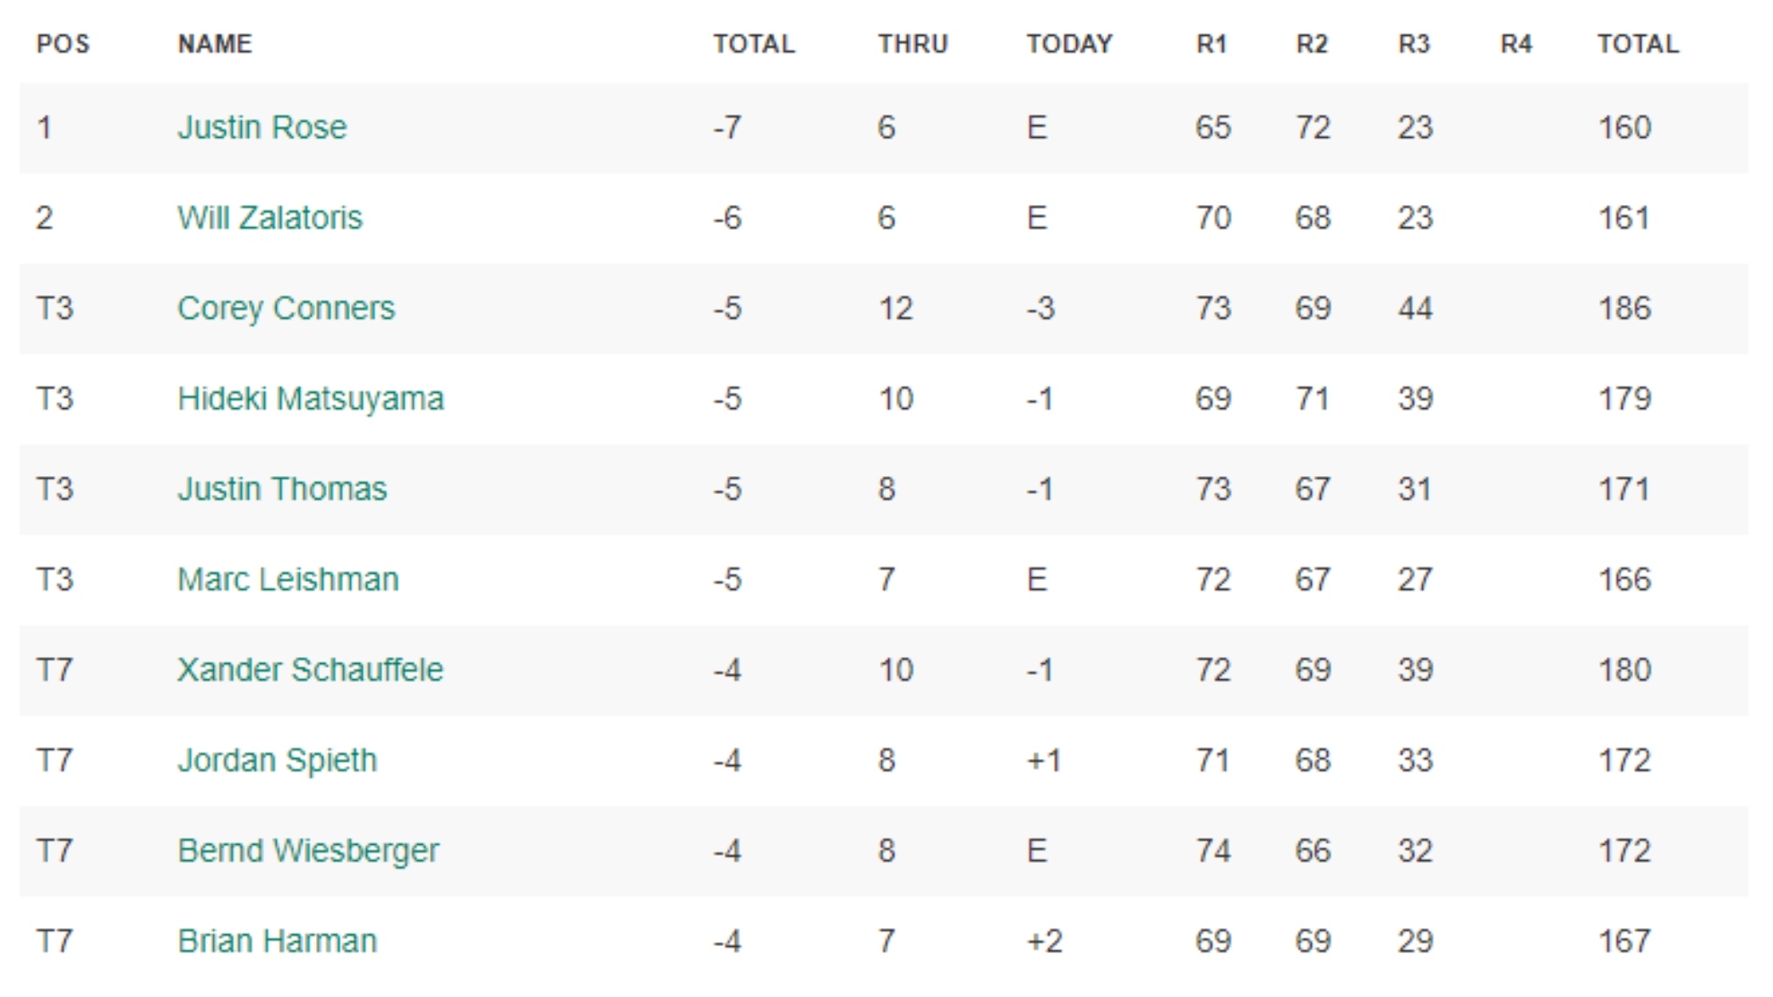Sort by POS column header

tap(63, 44)
